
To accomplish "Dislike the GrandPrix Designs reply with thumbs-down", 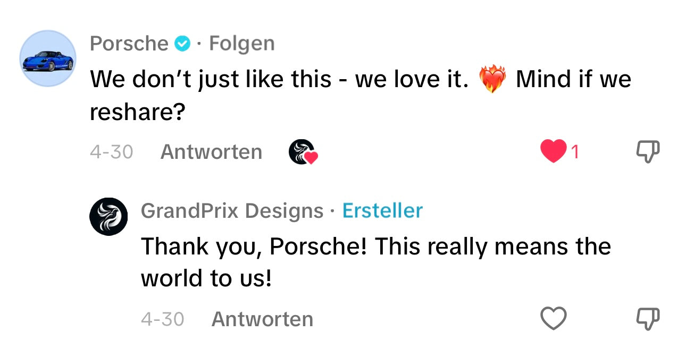I will point(648,319).
